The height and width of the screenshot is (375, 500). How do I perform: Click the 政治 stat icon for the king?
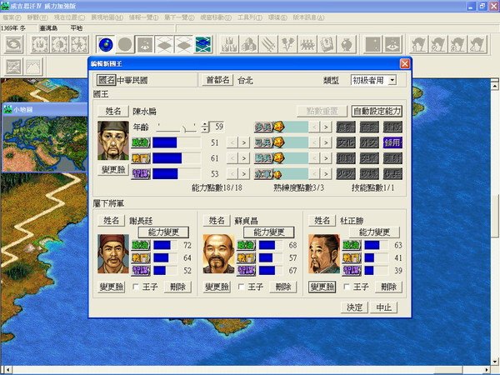141,142
